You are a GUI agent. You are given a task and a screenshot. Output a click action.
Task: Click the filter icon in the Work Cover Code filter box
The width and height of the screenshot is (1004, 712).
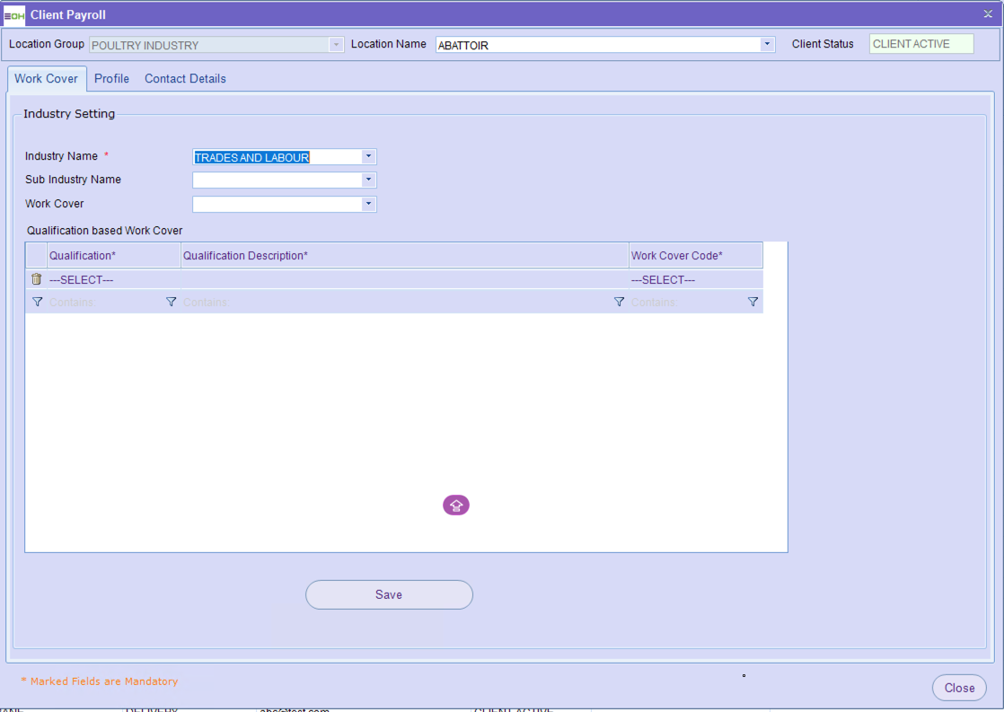click(x=753, y=303)
